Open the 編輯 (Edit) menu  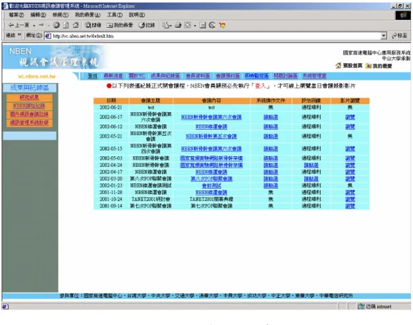(x=38, y=15)
